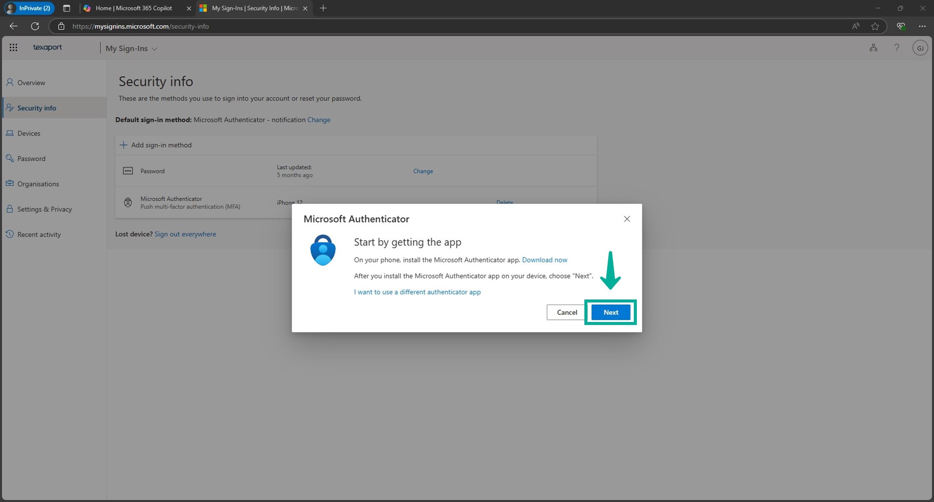Select 'I want to use a different authenticator app'
The image size is (934, 502).
click(x=417, y=292)
